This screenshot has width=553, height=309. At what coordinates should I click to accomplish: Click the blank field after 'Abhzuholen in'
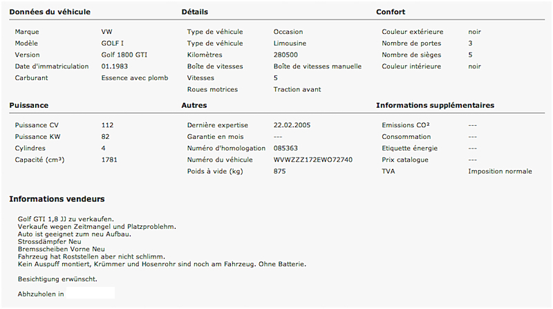pos(91,293)
